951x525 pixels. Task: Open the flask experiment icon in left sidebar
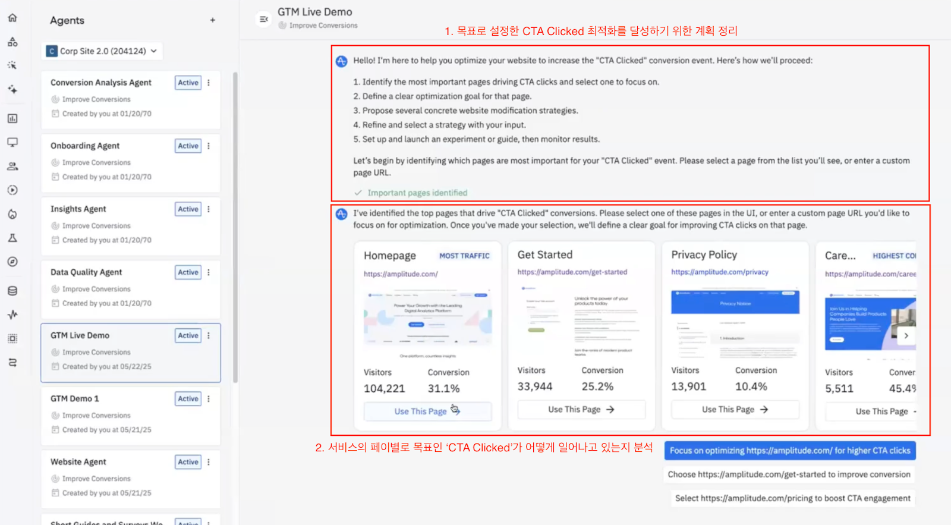point(12,238)
